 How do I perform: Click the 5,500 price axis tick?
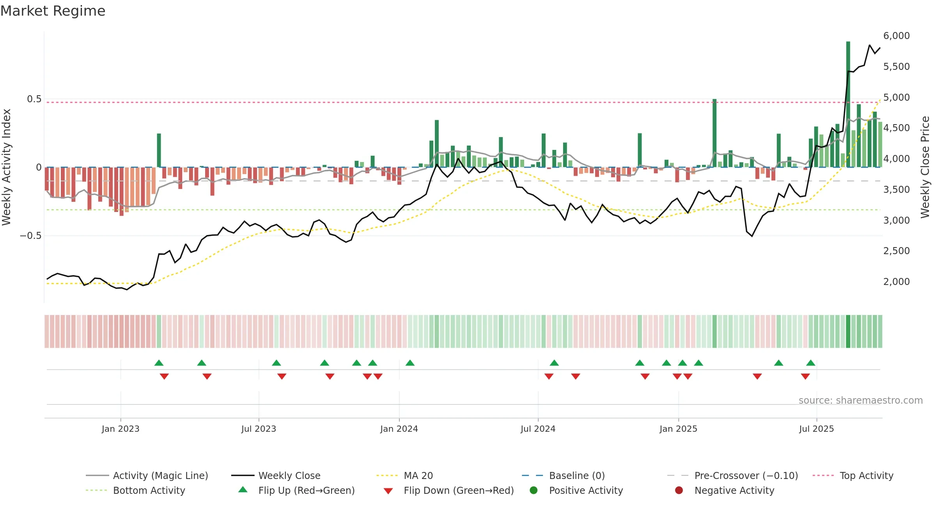896,67
